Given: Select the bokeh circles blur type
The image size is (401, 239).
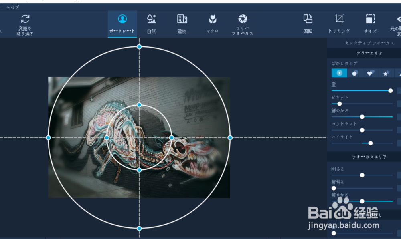Looking at the screenshot, I should click(355, 73).
